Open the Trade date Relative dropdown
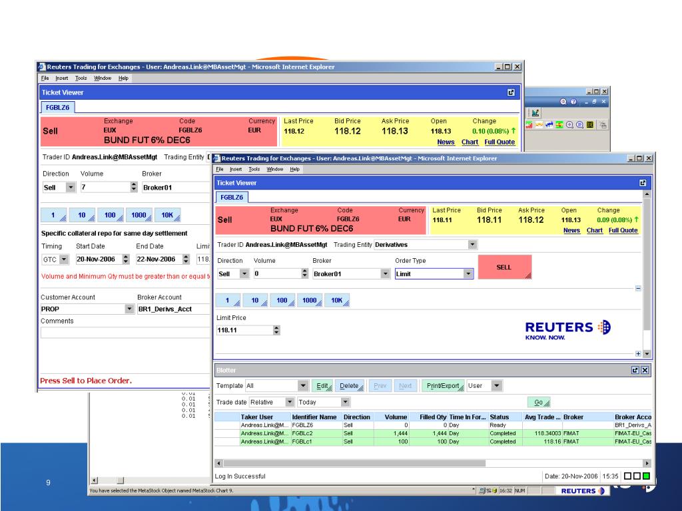This screenshot has width=682, height=511. coord(289,402)
